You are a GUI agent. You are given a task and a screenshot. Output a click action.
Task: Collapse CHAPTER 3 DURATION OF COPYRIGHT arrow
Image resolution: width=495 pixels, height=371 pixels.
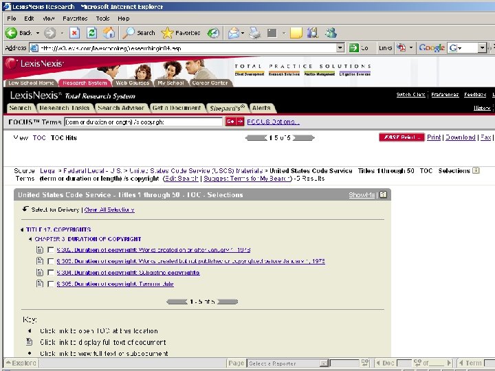30,239
